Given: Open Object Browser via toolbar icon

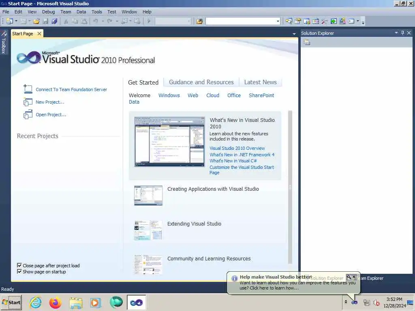Looking at the screenshot, I should point(316,21).
